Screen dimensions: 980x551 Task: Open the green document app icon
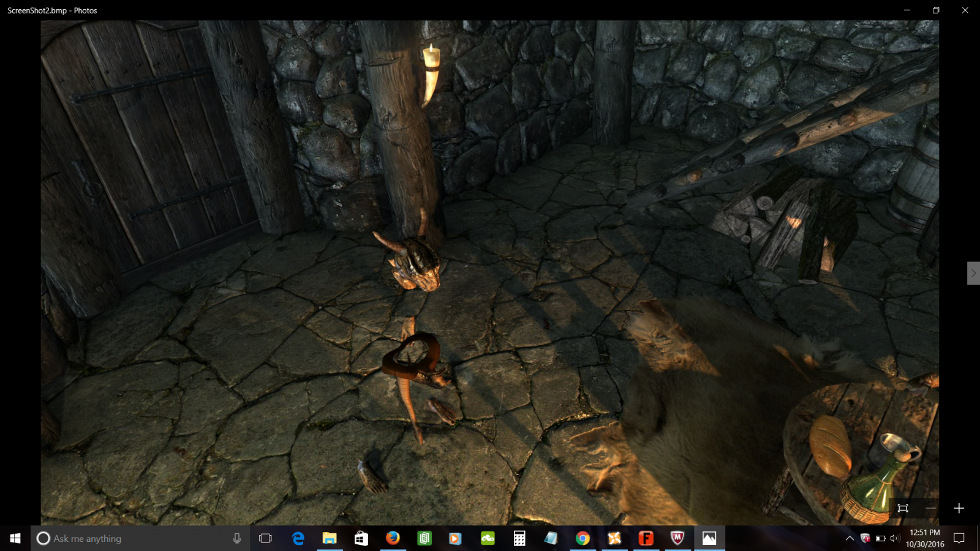click(424, 538)
